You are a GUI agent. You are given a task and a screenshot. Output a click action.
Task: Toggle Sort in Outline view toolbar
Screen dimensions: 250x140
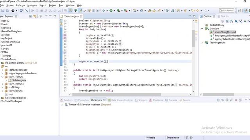(x=232, y=21)
